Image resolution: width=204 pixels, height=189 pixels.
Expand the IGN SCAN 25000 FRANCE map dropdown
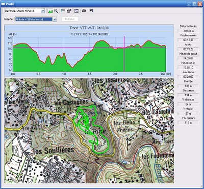click(43, 11)
